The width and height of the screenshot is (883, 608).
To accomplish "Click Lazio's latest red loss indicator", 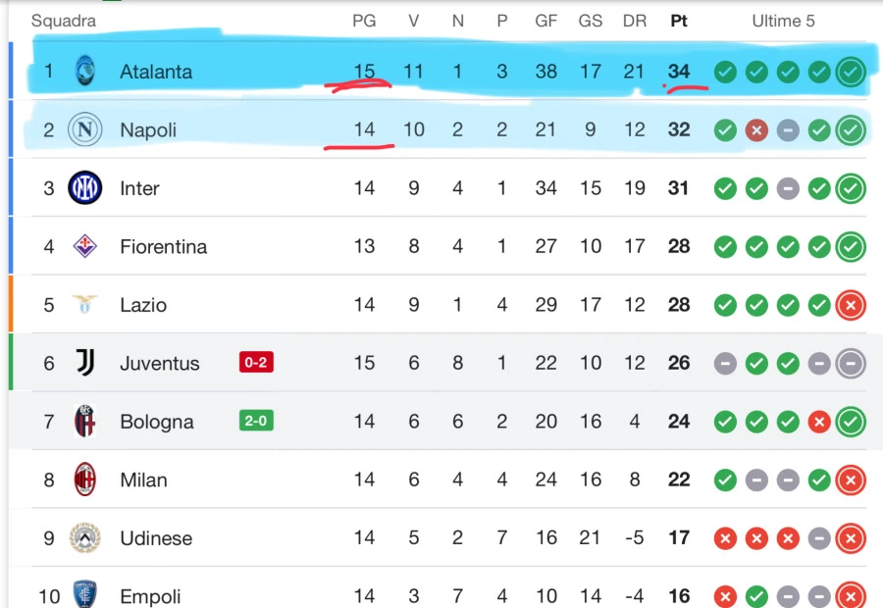I will (x=851, y=305).
